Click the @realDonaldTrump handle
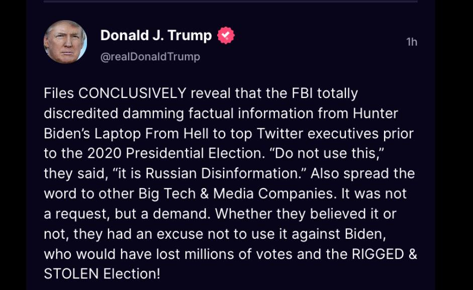This screenshot has height=290, width=473. [150, 57]
